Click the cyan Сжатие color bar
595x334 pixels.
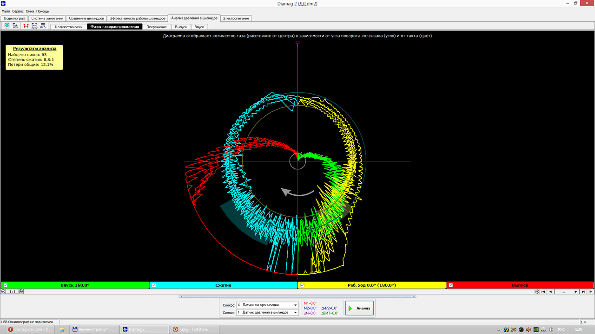tap(223, 285)
